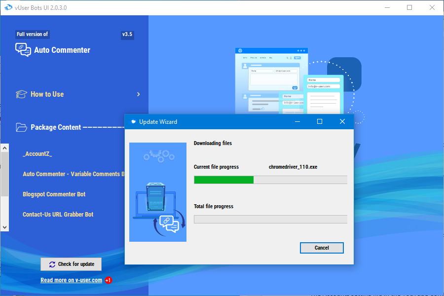The image size is (444, 296).
Task: Select the Package Content heading
Action: 56,127
